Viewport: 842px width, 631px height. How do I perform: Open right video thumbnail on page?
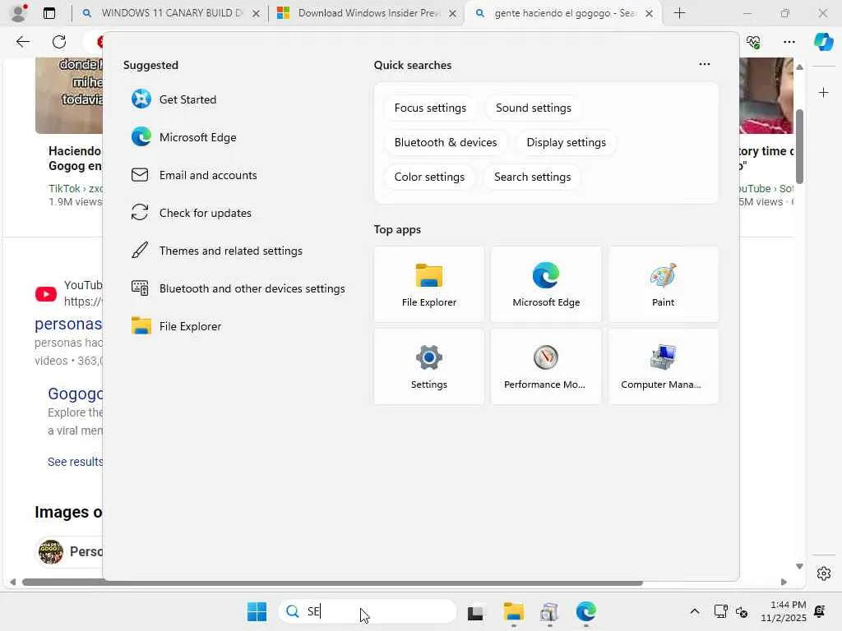click(x=766, y=95)
